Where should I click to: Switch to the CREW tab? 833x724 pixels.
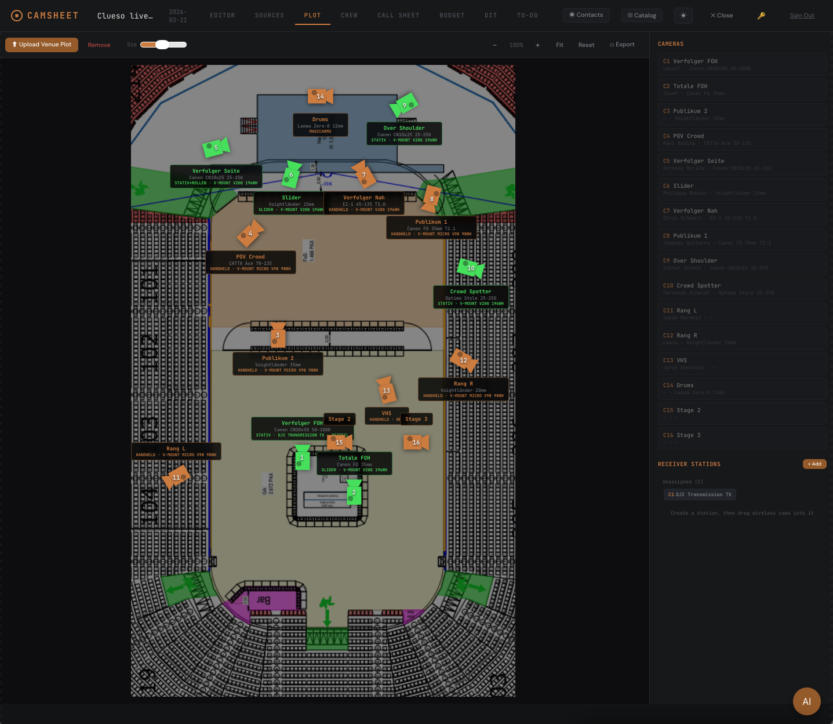point(349,16)
